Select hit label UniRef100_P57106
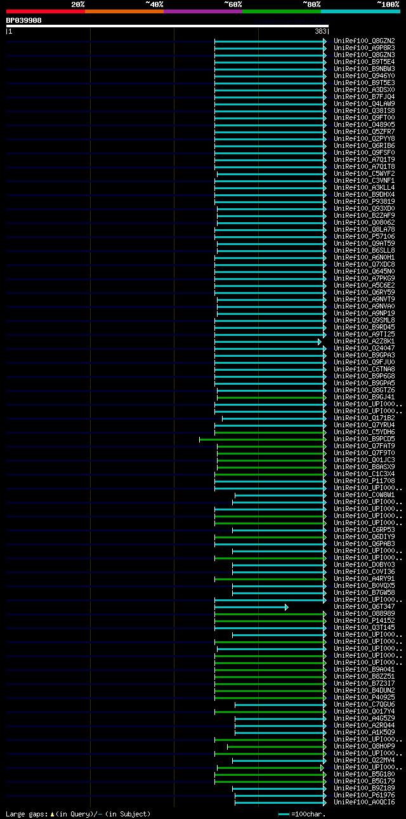The width and height of the screenshot is (406, 819). (364, 236)
